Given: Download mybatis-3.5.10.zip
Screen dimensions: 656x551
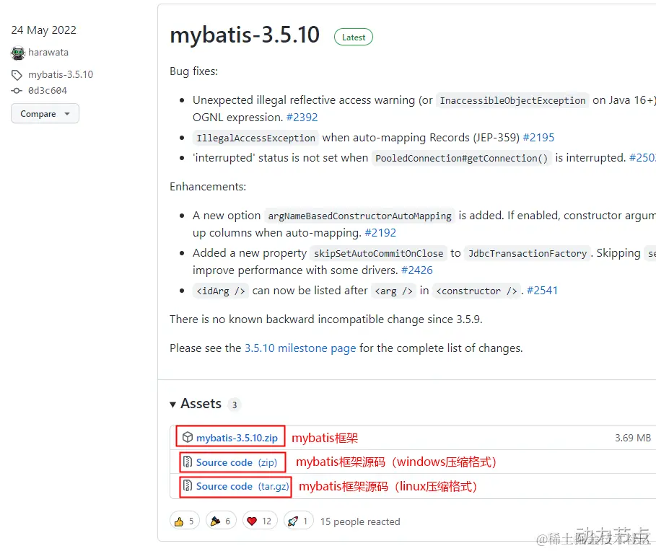Looking at the screenshot, I should click(x=237, y=438).
